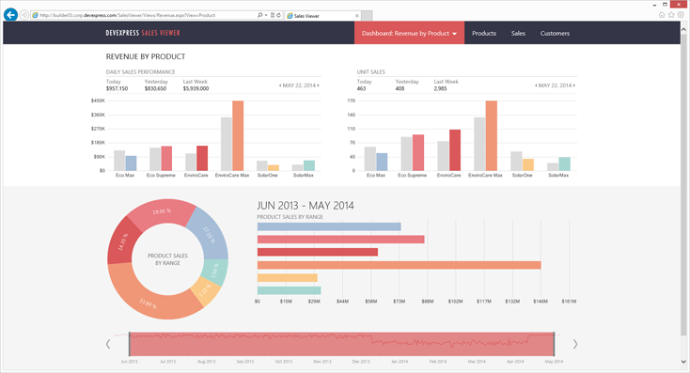Image resolution: width=690 pixels, height=373 pixels.
Task: Click the address bar search magnifier icon
Action: tap(260, 15)
